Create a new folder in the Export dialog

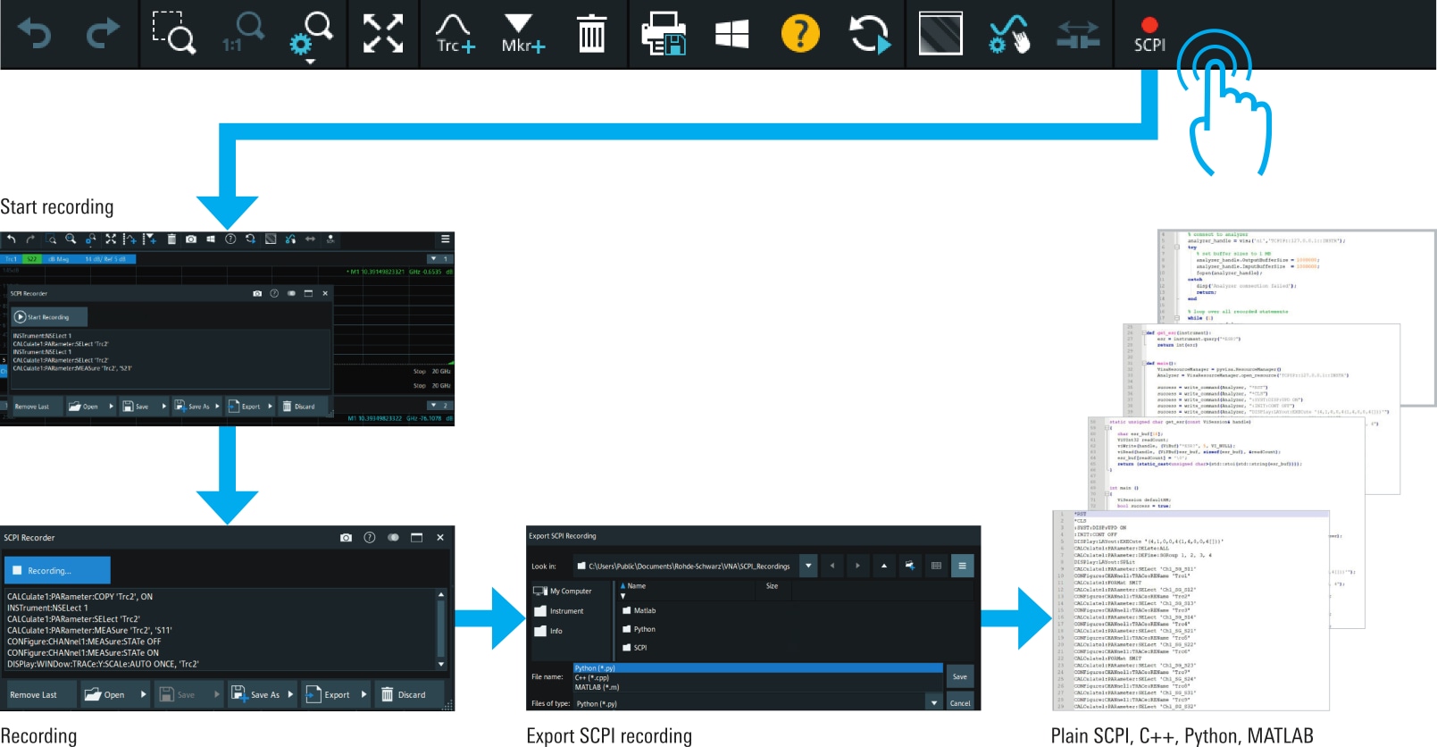coord(910,566)
